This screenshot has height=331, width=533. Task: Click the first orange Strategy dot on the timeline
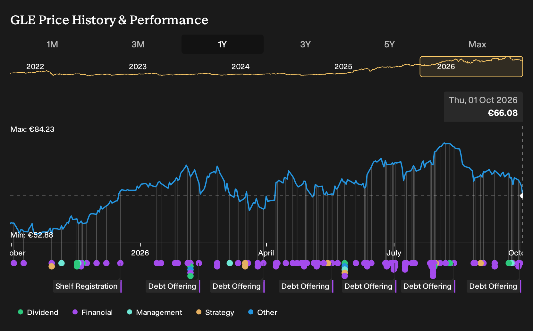point(52,266)
